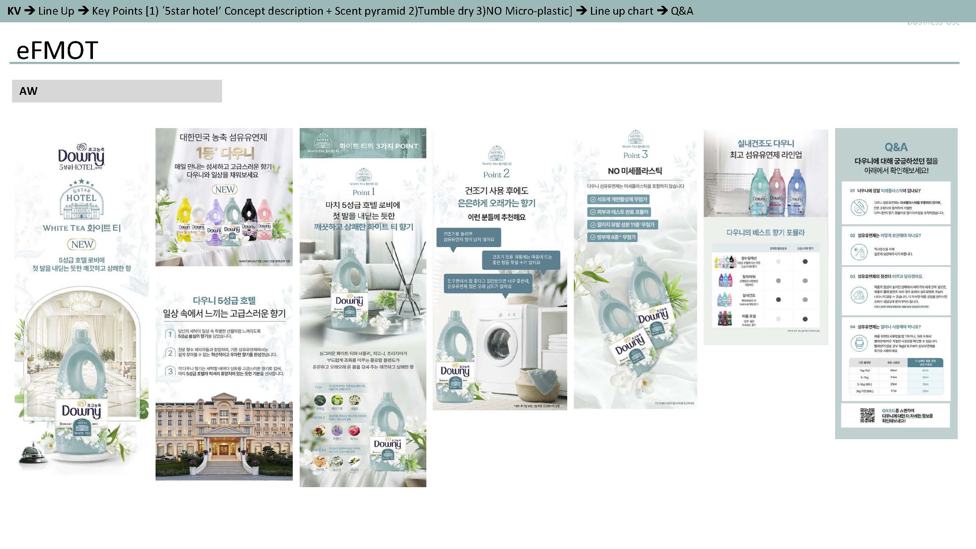Expand question 04 about 얼마나 사용해야 하나요
The image size is (976, 549).
pos(885,326)
